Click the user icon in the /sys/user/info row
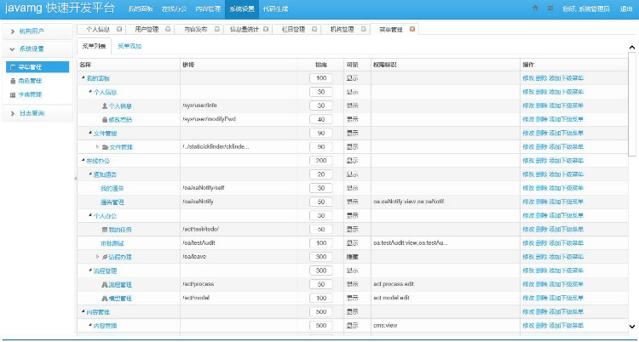The height and width of the screenshot is (342, 639). (x=105, y=105)
